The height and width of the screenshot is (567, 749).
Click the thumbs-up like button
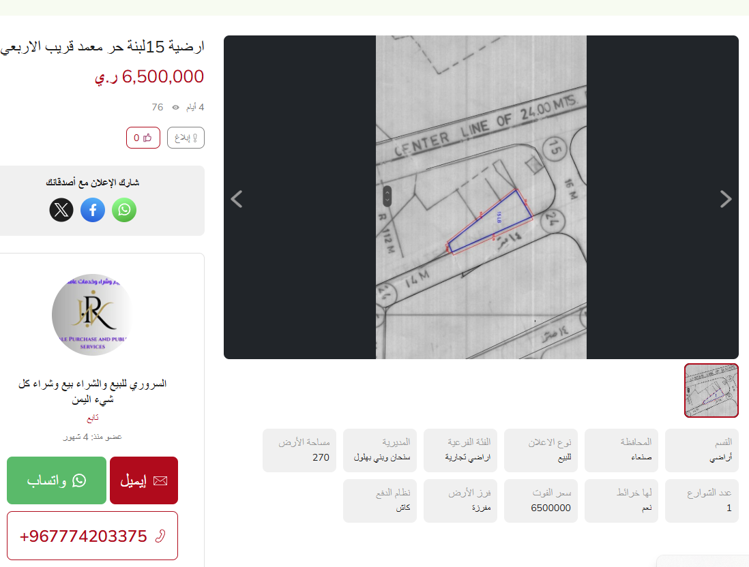coord(143,138)
